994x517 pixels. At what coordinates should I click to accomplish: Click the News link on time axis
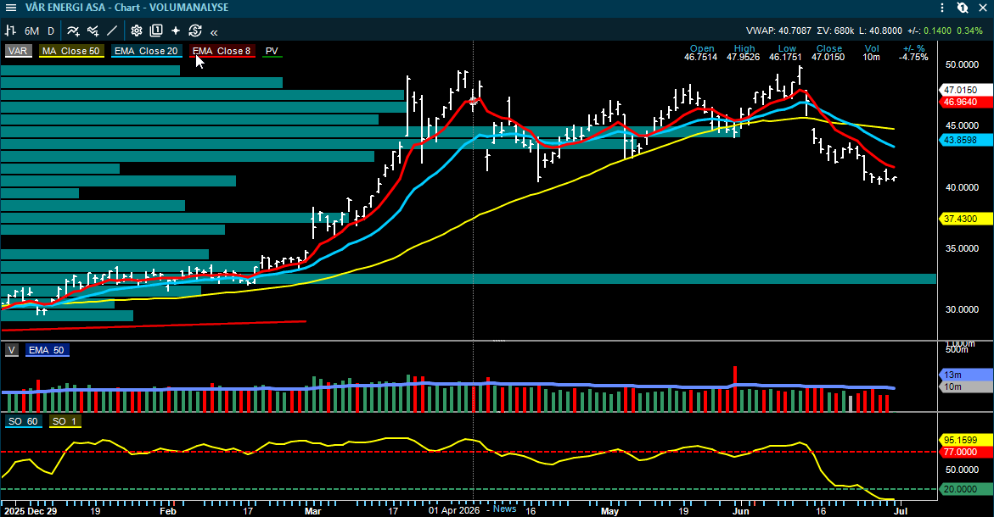(x=504, y=509)
